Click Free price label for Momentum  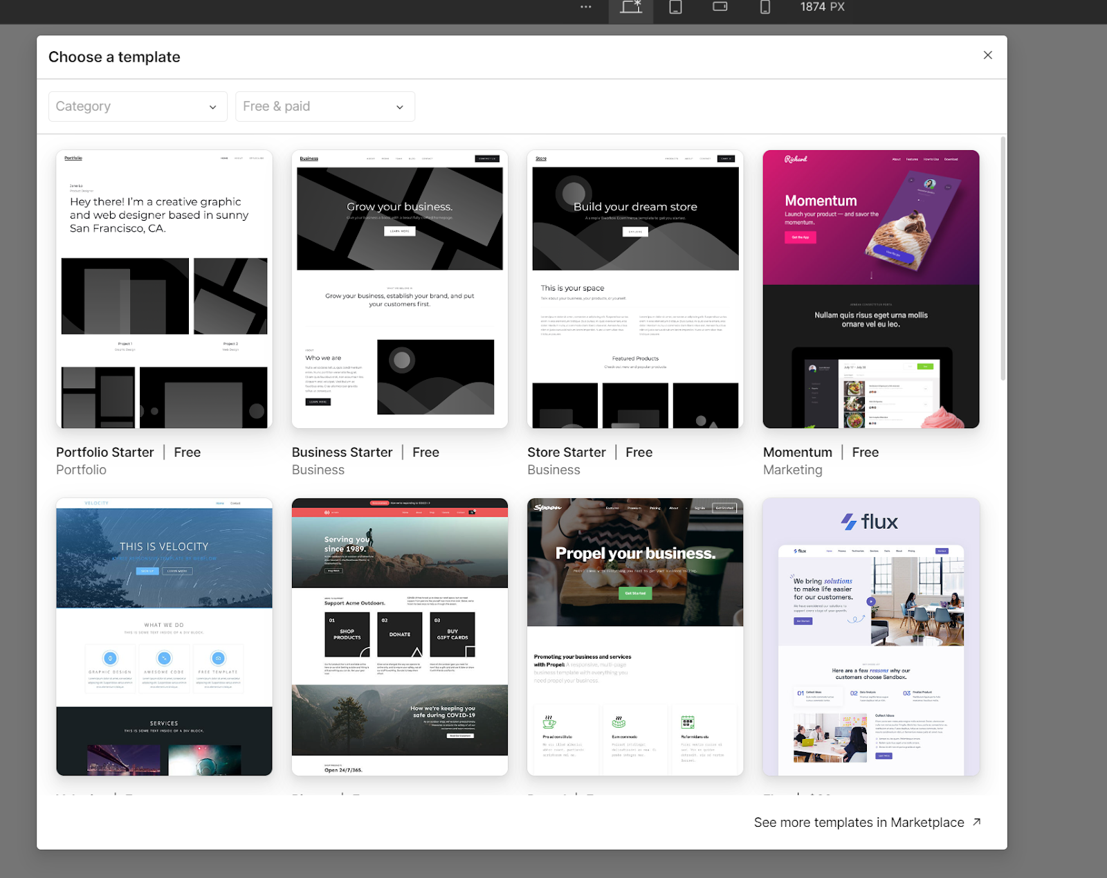866,452
